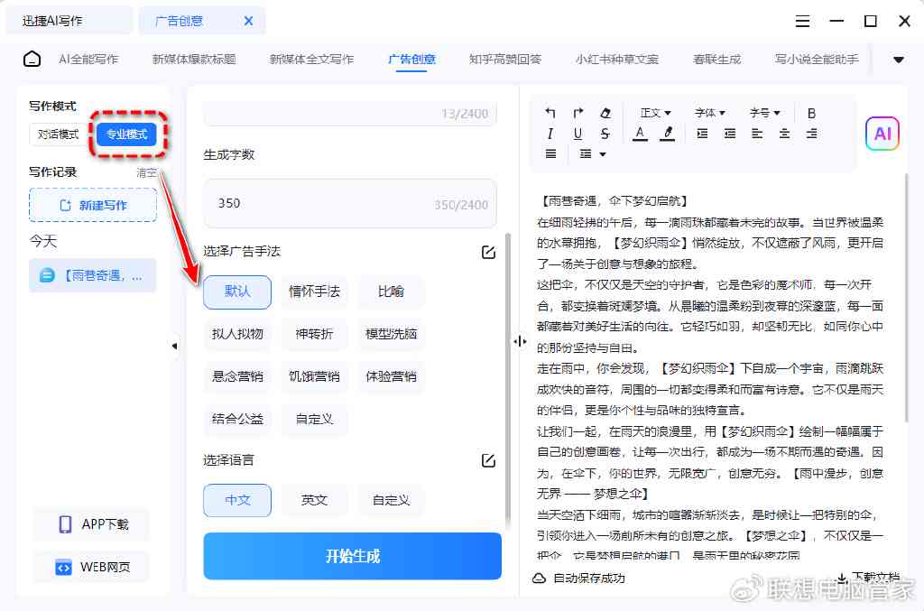Open the 新媒体全文写作 tab
Image resolution: width=924 pixels, height=611 pixels.
[x=311, y=59]
